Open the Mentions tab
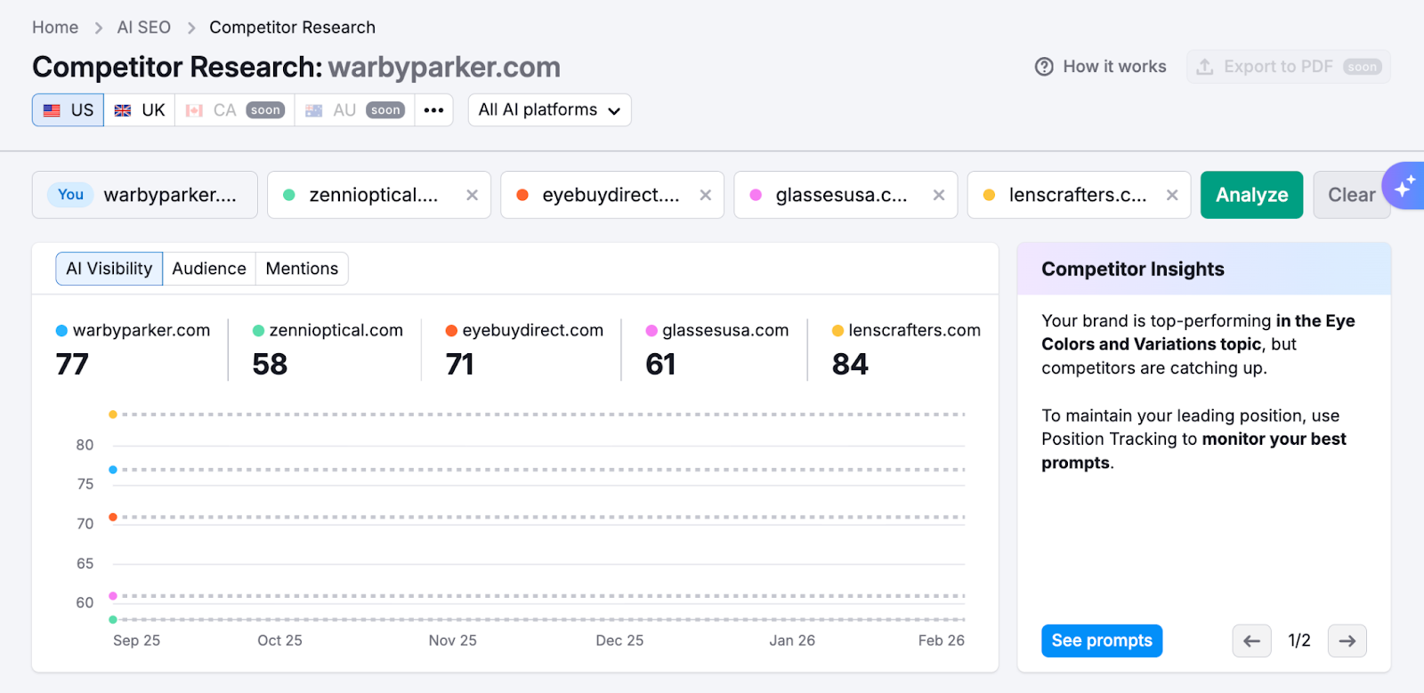This screenshot has width=1424, height=693. pyautogui.click(x=302, y=269)
